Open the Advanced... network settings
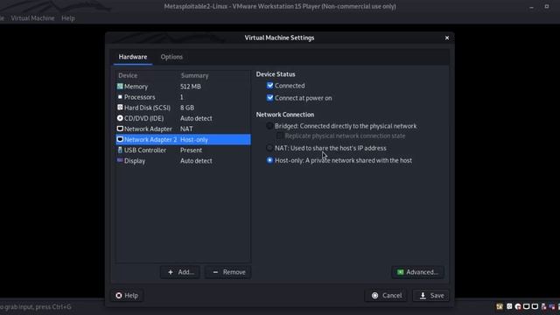The width and height of the screenshot is (560, 315). pos(417,272)
